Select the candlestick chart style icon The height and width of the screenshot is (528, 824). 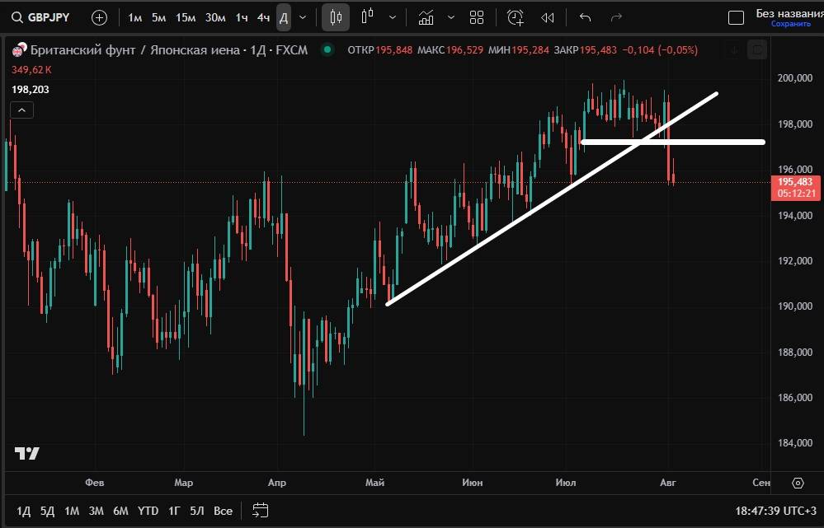click(367, 17)
